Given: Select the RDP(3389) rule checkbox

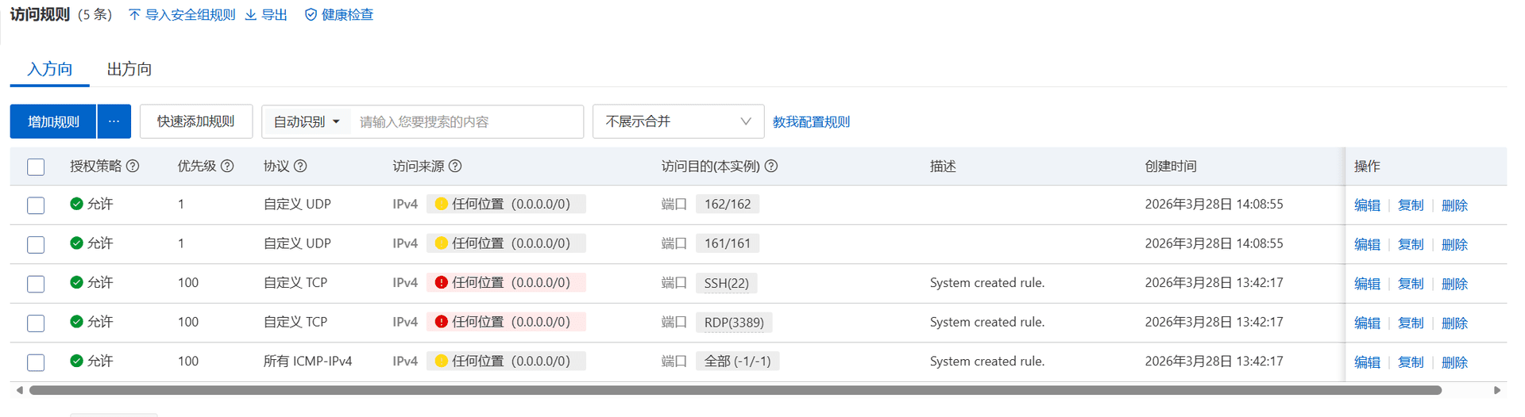Looking at the screenshot, I should click(x=36, y=323).
